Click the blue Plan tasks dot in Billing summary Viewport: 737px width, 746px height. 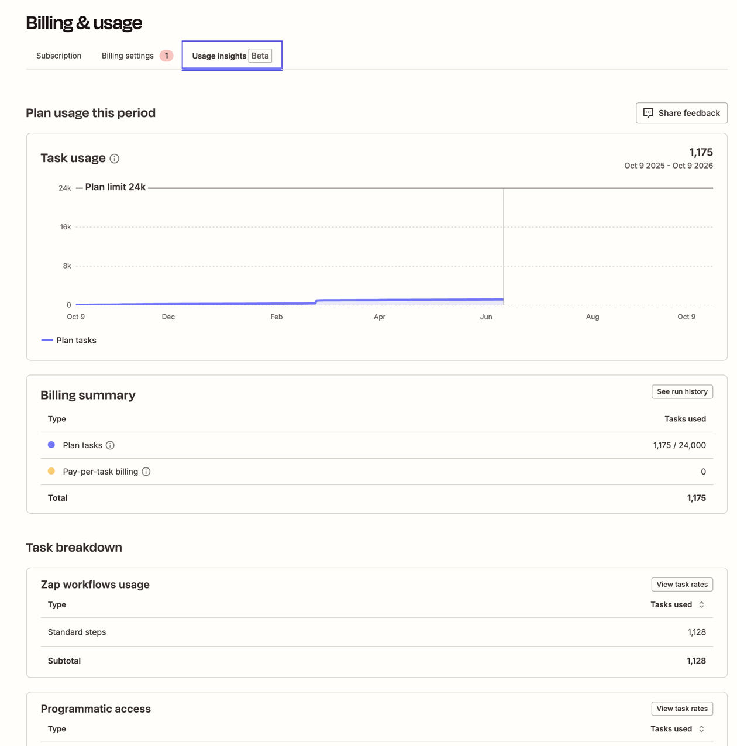tap(51, 445)
